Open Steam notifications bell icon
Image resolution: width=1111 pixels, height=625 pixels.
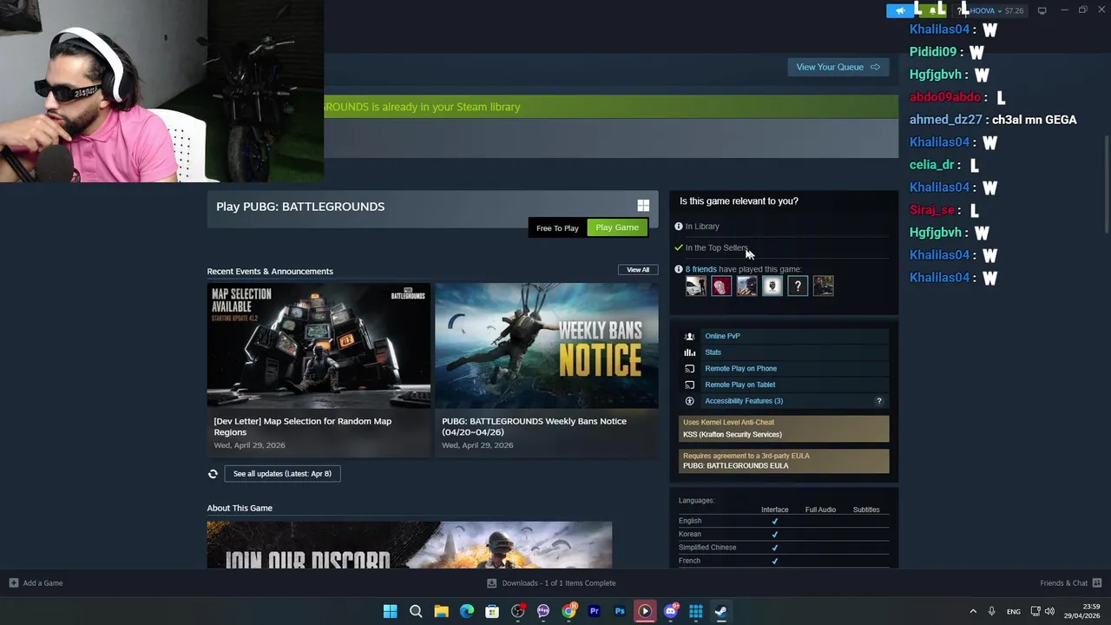(932, 10)
